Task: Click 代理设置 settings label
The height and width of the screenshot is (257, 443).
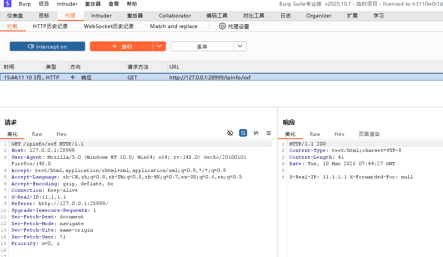Action: click(x=238, y=27)
